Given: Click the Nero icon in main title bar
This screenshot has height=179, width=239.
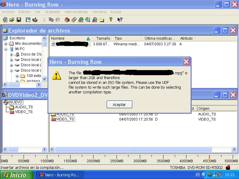Looking at the screenshot, I should click(3, 4).
